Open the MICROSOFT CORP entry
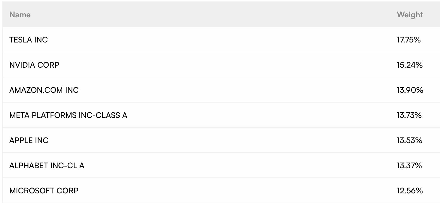 [x=44, y=191]
